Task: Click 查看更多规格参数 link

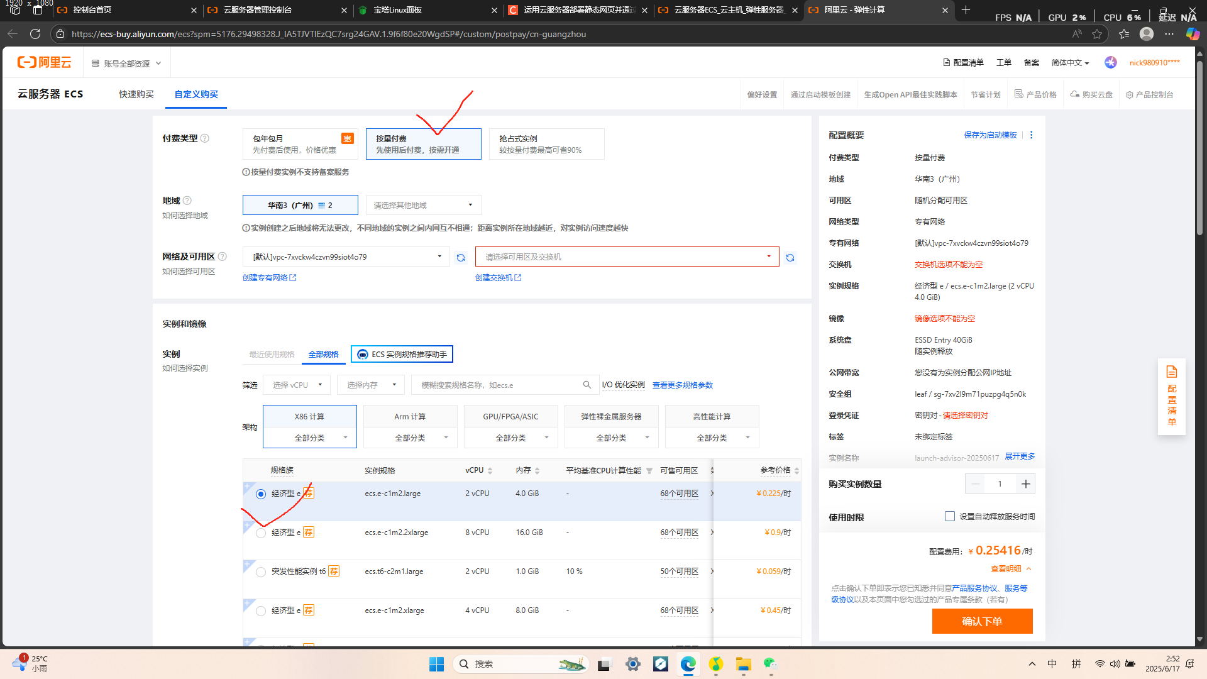Action: tap(683, 385)
